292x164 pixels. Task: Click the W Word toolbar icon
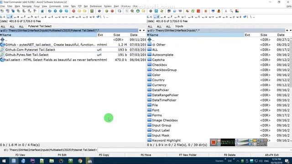pos(180,11)
